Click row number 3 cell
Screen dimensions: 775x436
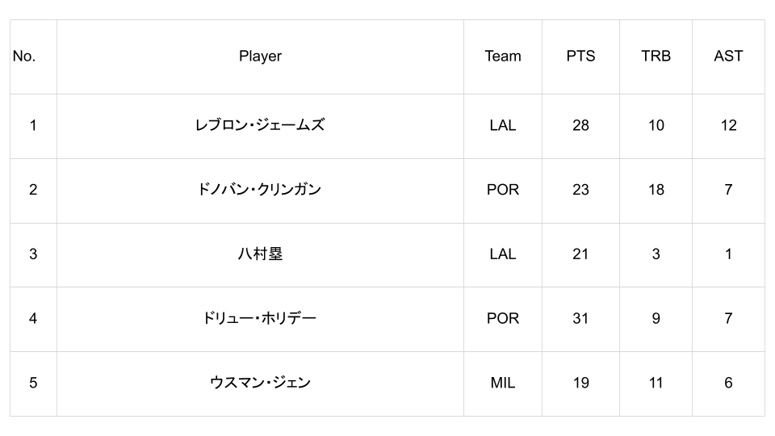click(x=33, y=254)
